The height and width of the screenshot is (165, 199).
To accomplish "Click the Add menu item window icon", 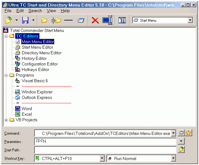I will (81, 20).
